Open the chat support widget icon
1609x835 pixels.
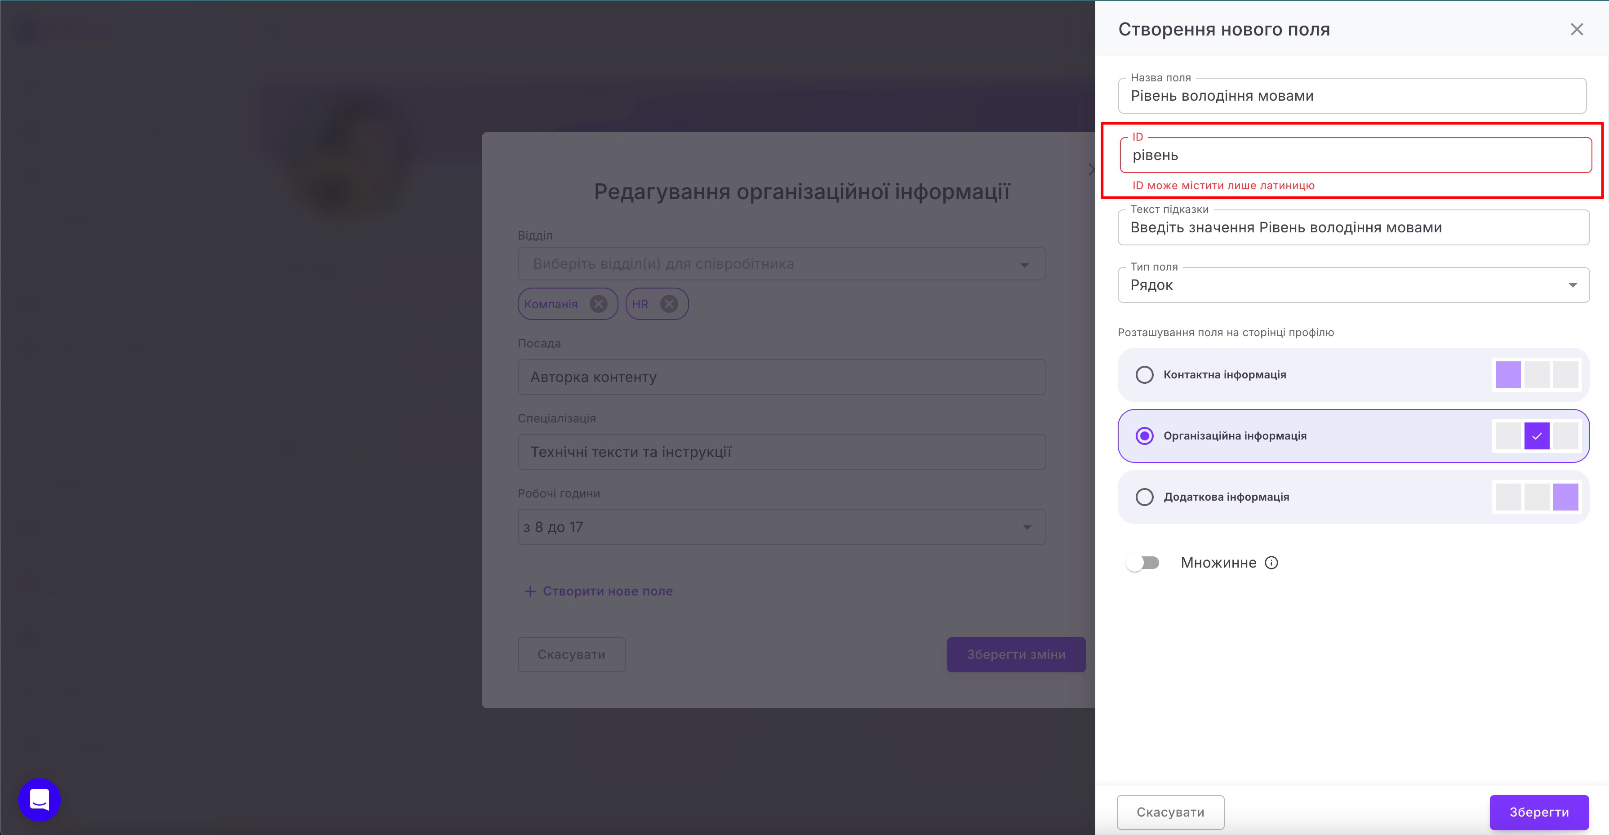[40, 799]
